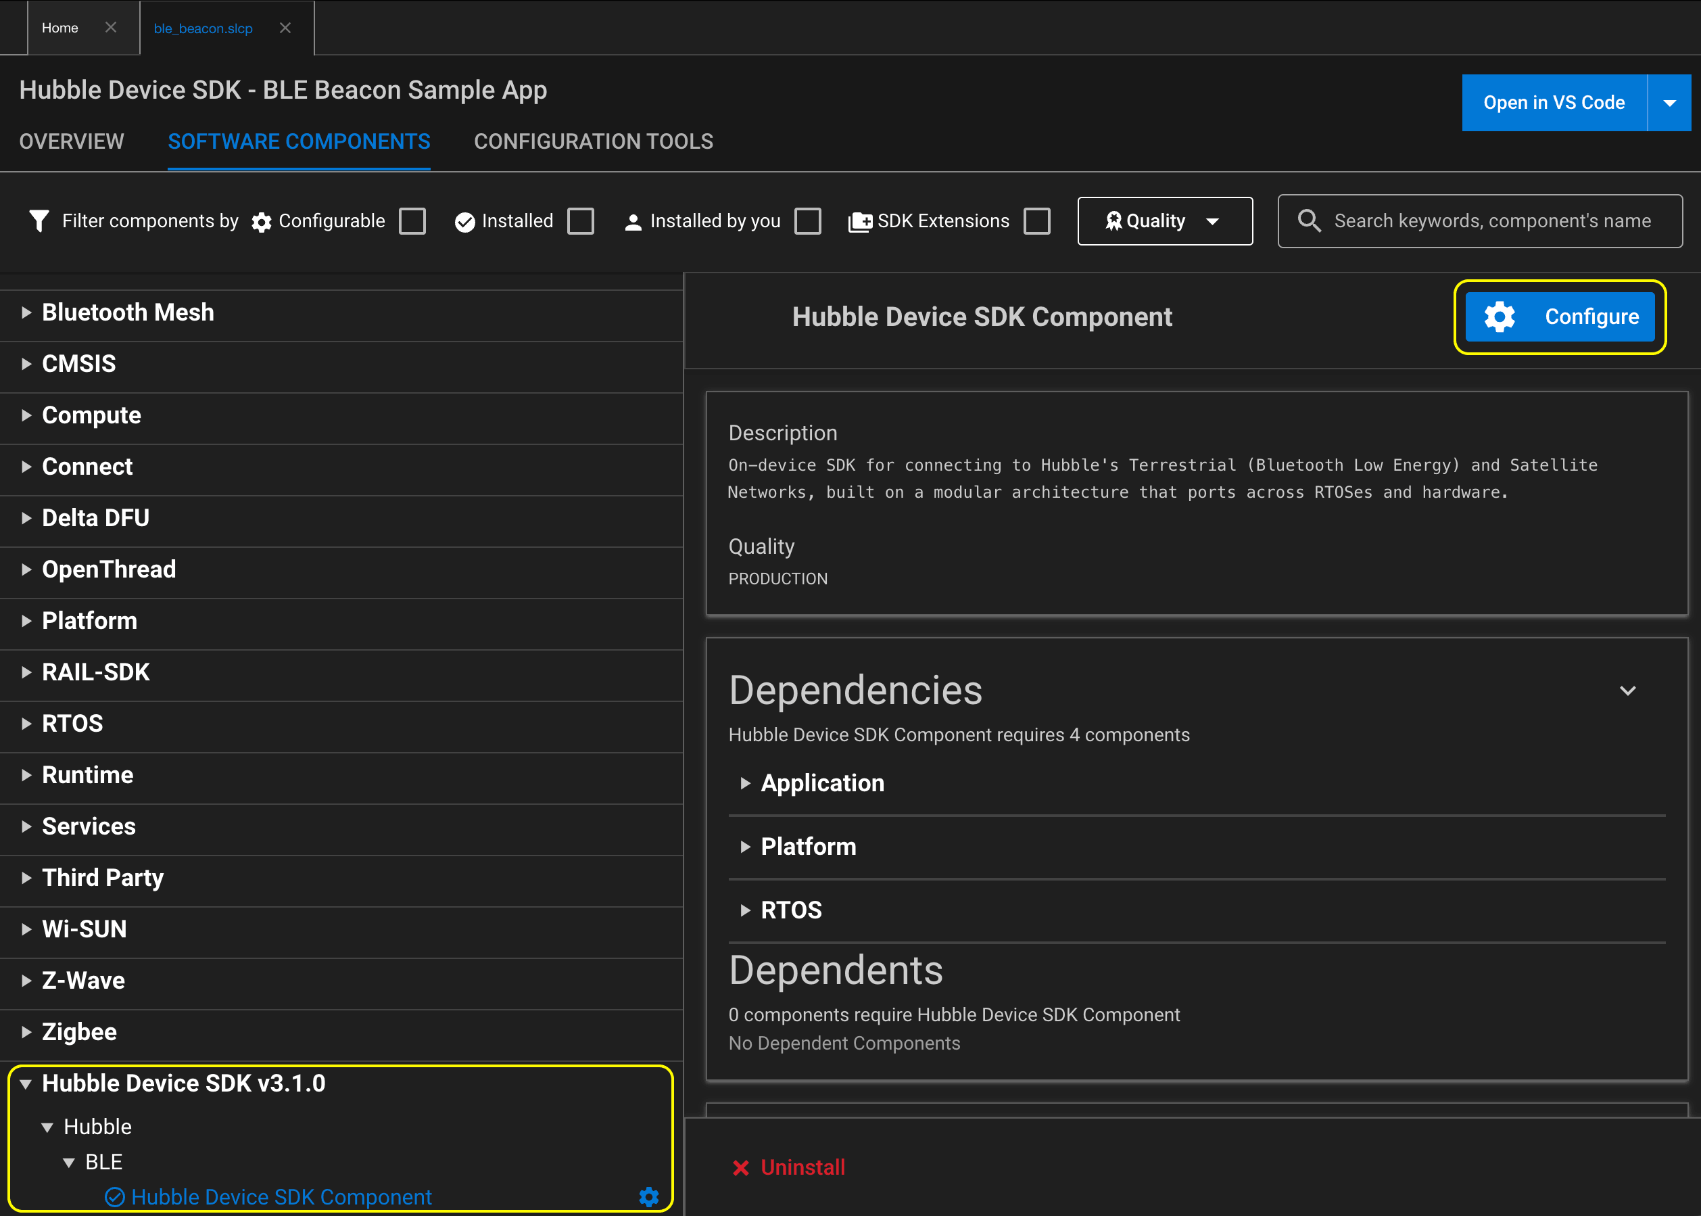Open the Quality filter dropdown

click(1164, 221)
